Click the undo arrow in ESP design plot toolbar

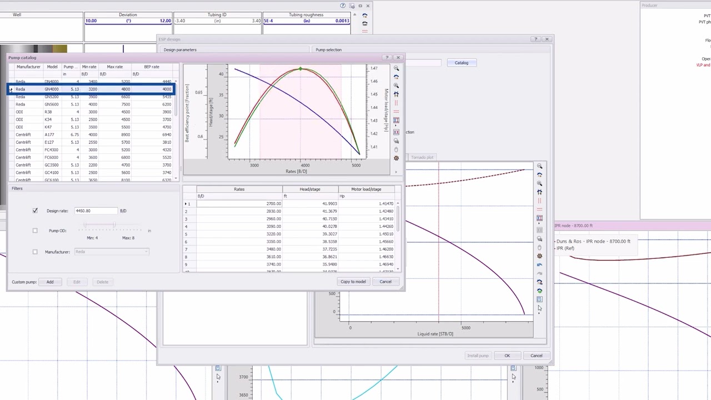[x=539, y=264]
